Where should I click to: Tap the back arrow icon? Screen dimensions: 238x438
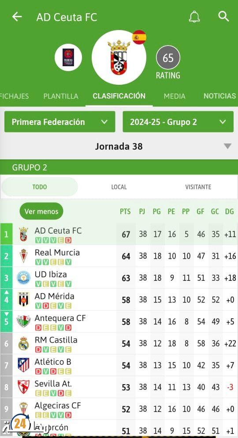click(17, 17)
